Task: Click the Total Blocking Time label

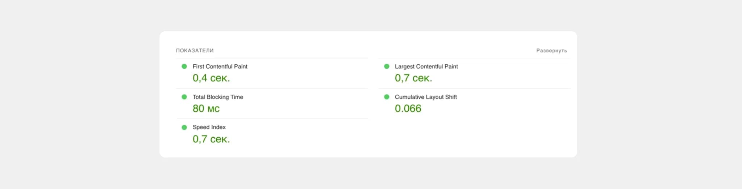Action: [x=217, y=97]
